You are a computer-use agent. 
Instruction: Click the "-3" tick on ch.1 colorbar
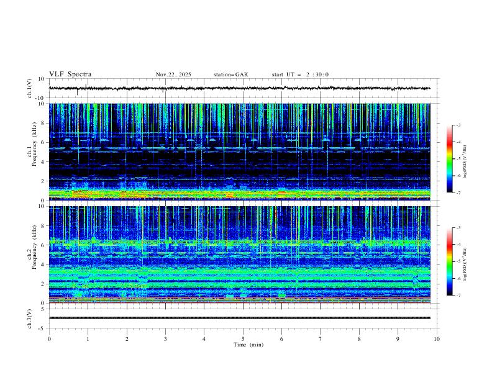click(x=458, y=125)
